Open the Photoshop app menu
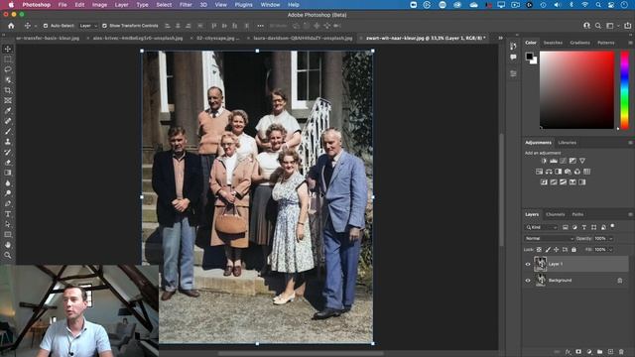The height and width of the screenshot is (357, 635). [x=37, y=5]
